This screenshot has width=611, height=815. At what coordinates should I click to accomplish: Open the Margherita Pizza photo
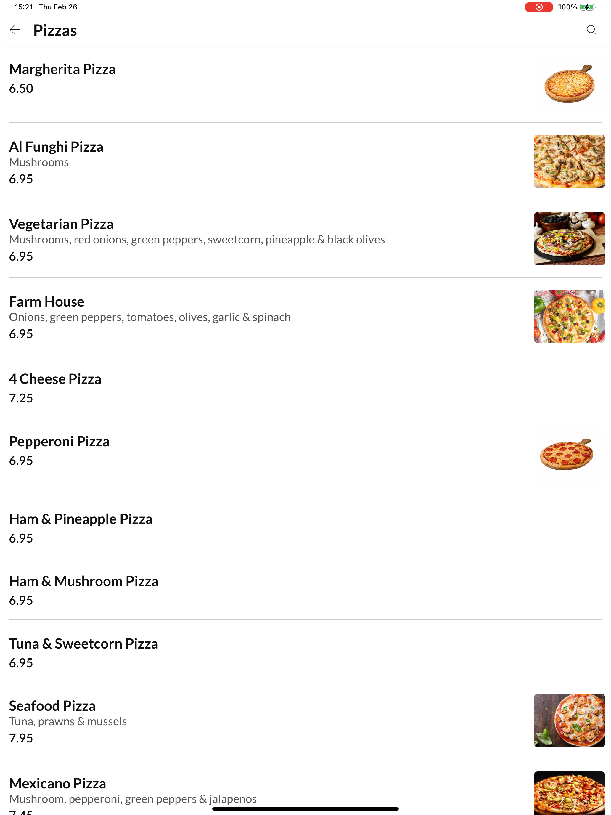[x=569, y=84]
